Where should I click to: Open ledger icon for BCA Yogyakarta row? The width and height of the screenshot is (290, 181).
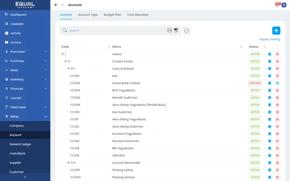[270, 90]
